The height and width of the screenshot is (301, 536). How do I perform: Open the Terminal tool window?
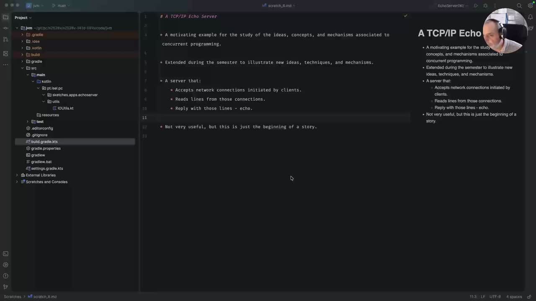coord(5,254)
